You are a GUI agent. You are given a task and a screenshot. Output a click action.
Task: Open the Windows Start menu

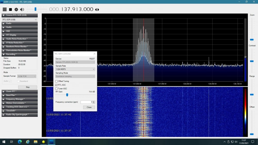click(4, 142)
